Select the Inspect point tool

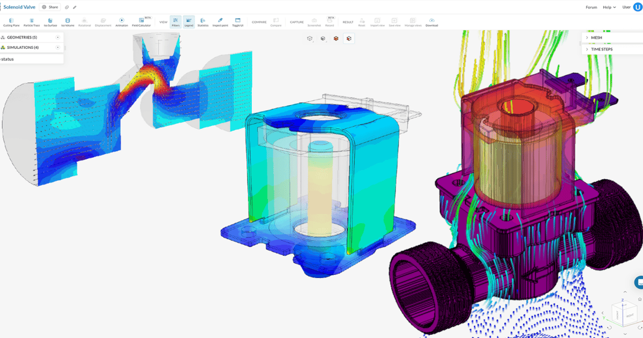click(220, 22)
